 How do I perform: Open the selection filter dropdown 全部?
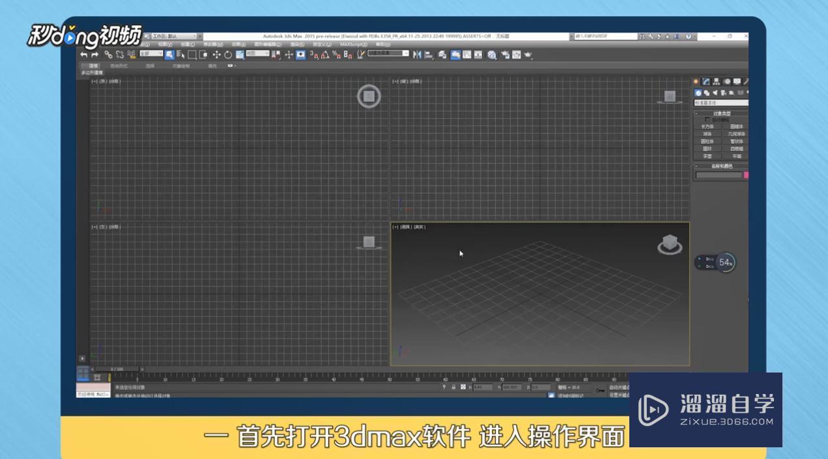click(x=151, y=54)
